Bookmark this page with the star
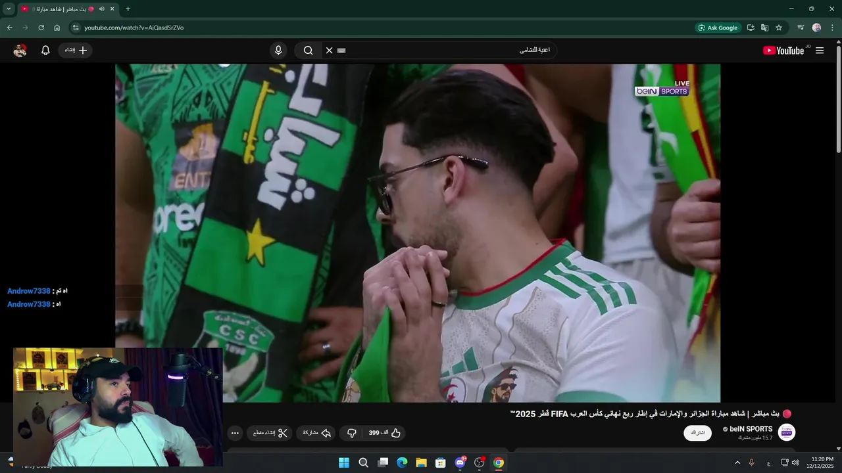Image resolution: width=842 pixels, height=473 pixels. 779,28
